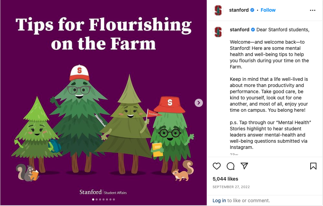Open stanford username link in caption

(239, 30)
